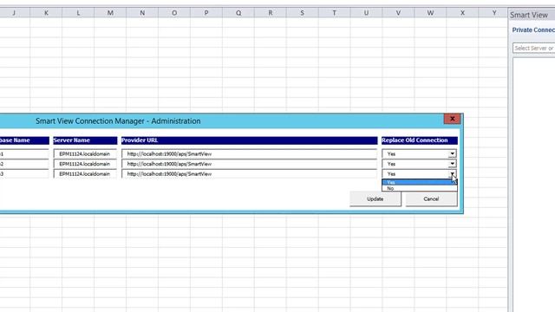Screen dimensions: 555x312
Task: Select Excel column K header
Action: (x=46, y=13)
